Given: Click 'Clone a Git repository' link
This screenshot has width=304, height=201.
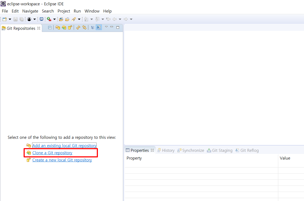Looking at the screenshot, I should [52, 153].
